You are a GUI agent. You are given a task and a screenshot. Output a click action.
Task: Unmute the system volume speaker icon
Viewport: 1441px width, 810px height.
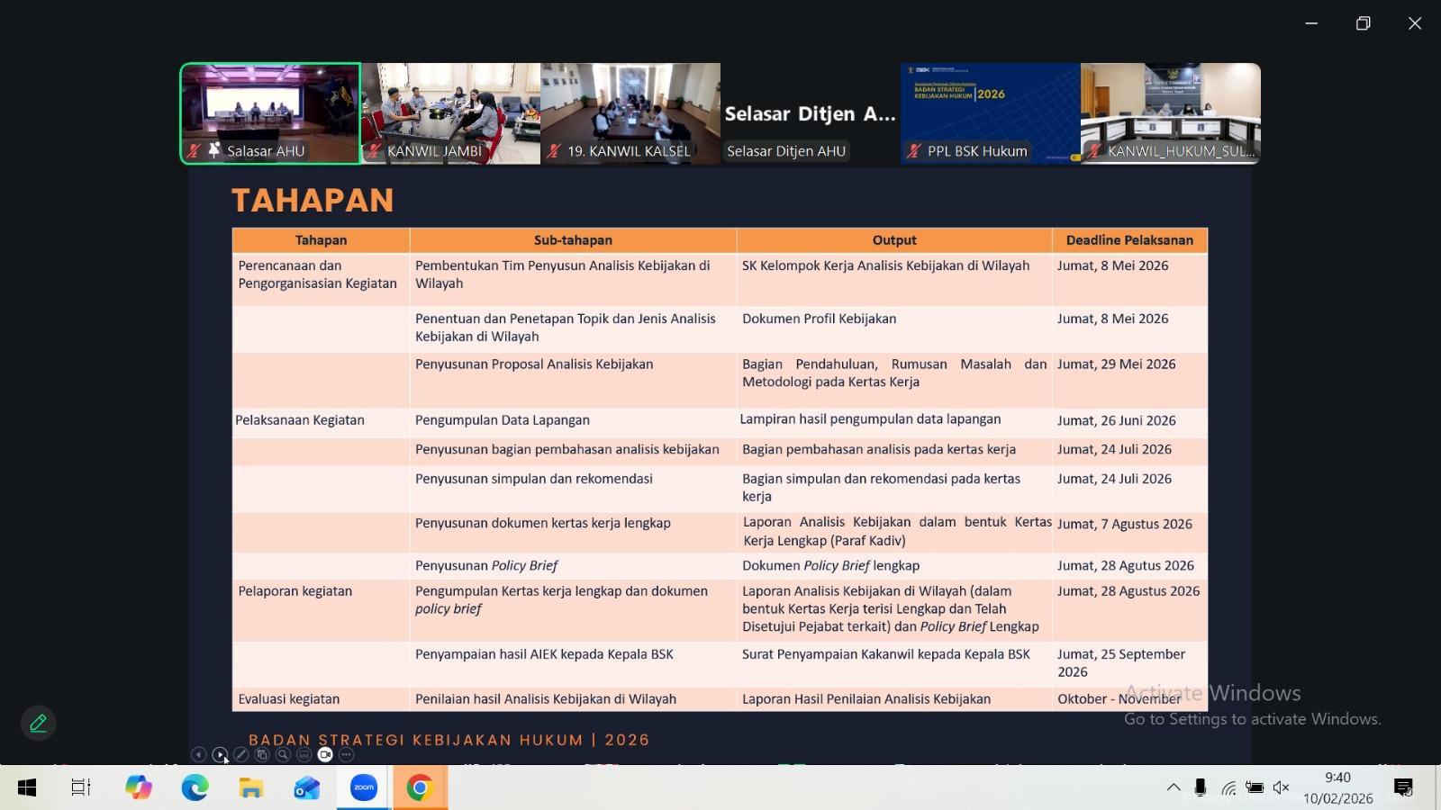click(x=1281, y=787)
